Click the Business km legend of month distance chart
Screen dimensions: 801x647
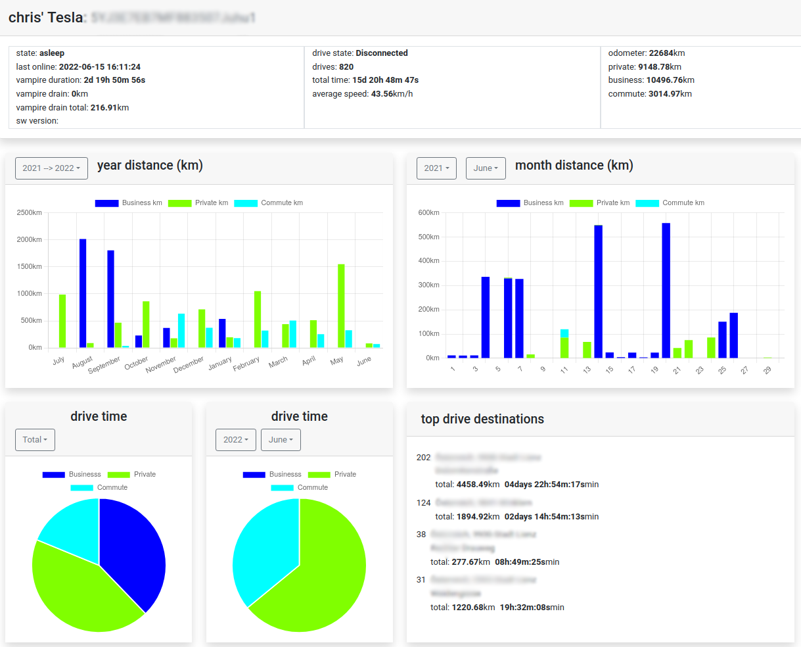click(508, 203)
